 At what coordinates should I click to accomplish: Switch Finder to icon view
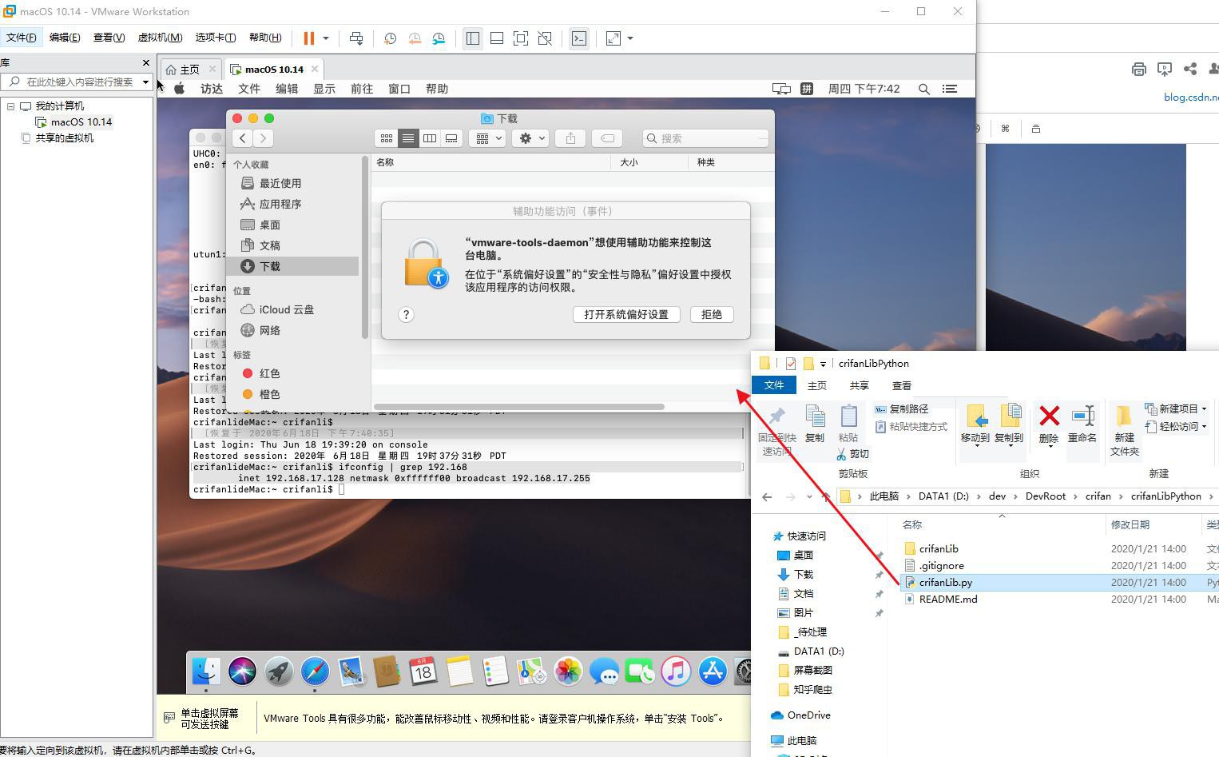click(387, 137)
